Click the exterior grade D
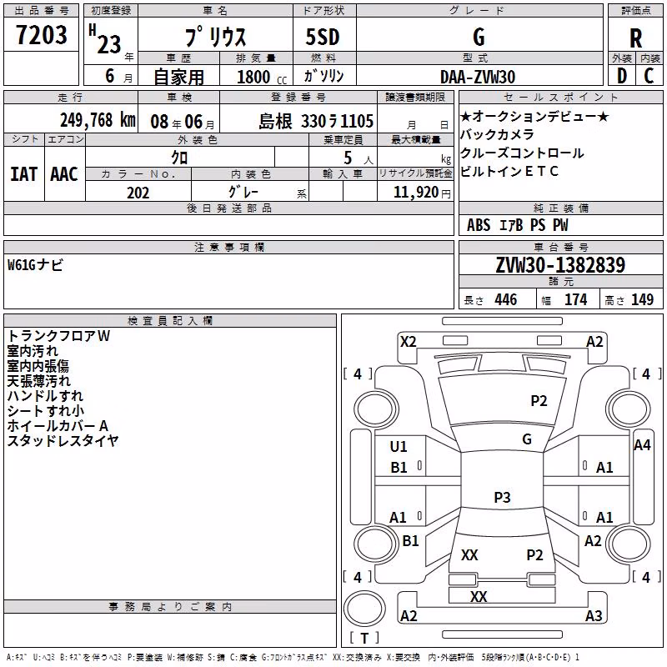The image size is (667, 667). pyautogui.click(x=621, y=76)
